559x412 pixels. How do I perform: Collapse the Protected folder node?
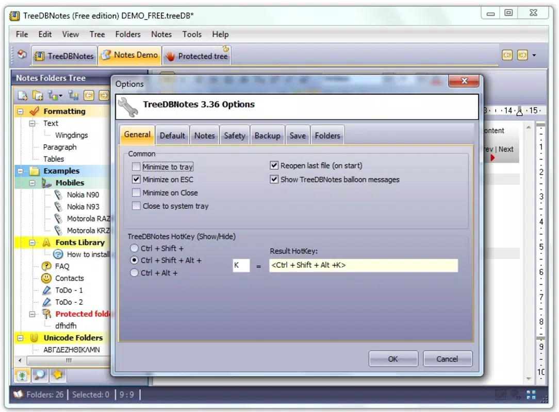click(x=32, y=315)
